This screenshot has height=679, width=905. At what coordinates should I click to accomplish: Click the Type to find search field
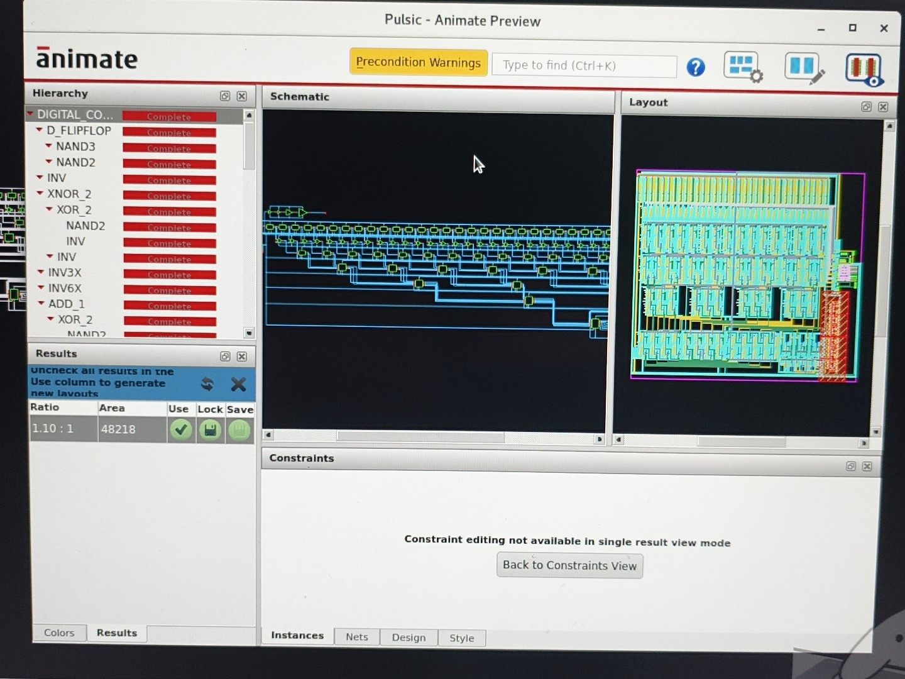tap(584, 65)
